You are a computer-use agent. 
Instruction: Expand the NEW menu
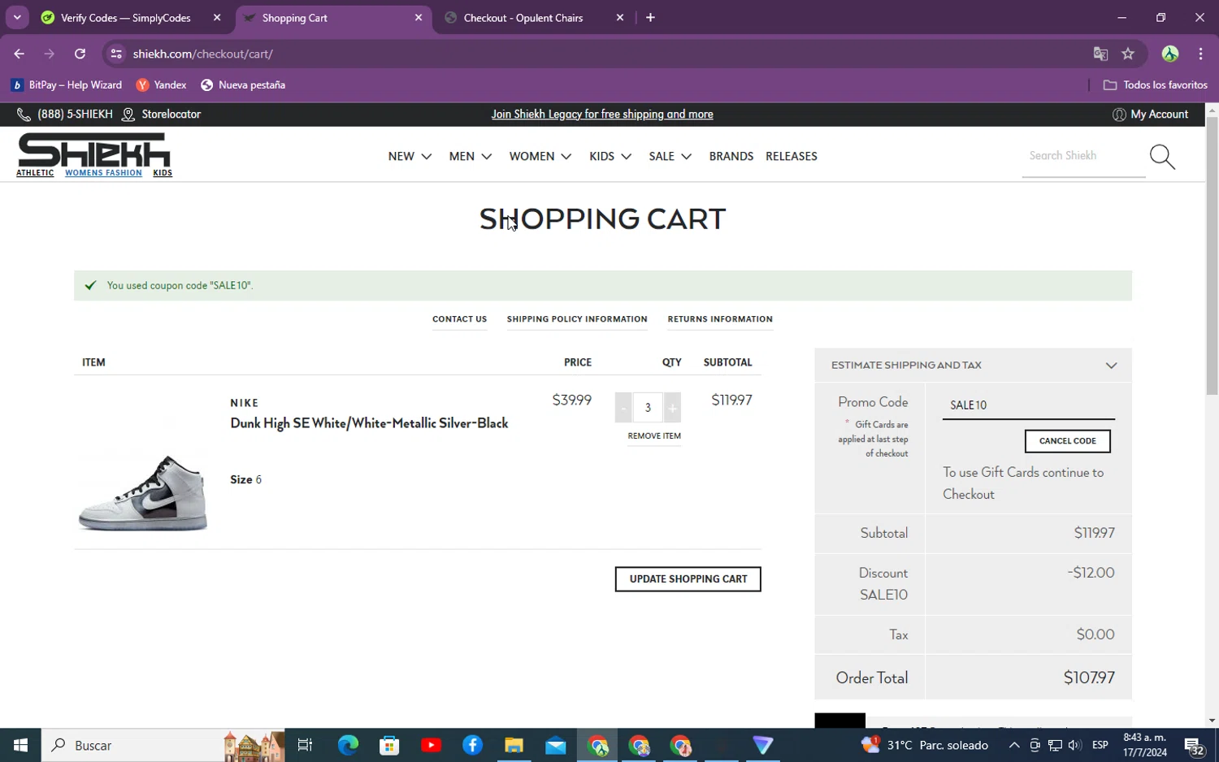(x=410, y=156)
